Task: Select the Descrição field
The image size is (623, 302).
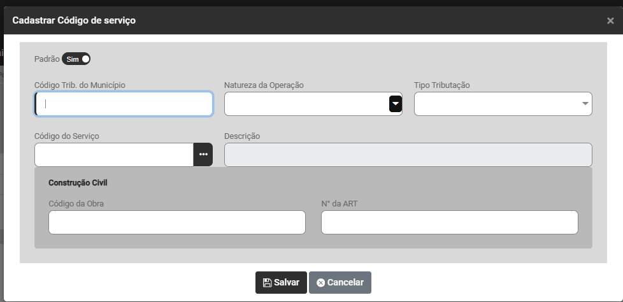Action: [x=408, y=155]
